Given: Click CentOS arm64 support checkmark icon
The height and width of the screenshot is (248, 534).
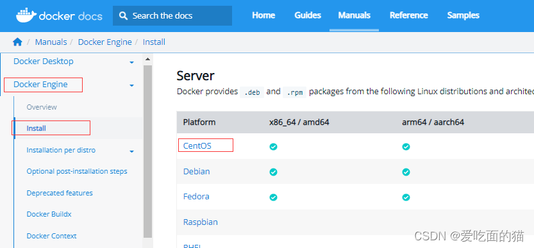Looking at the screenshot, I should pyautogui.click(x=406, y=147).
